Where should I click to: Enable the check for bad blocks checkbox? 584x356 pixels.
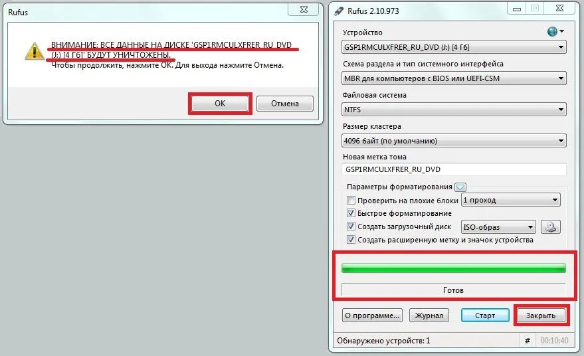point(351,201)
